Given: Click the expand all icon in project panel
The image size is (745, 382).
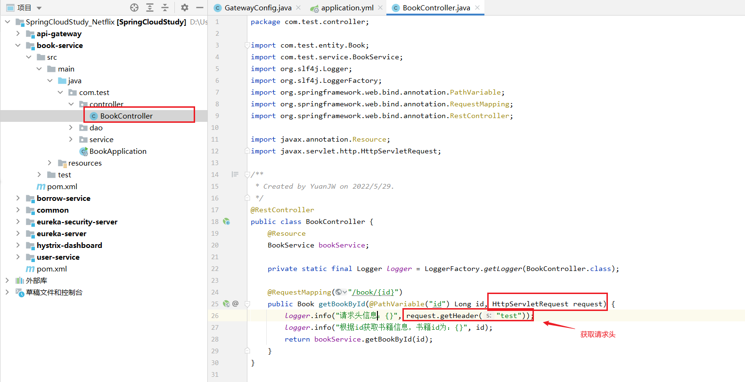Looking at the screenshot, I should click(x=150, y=8).
